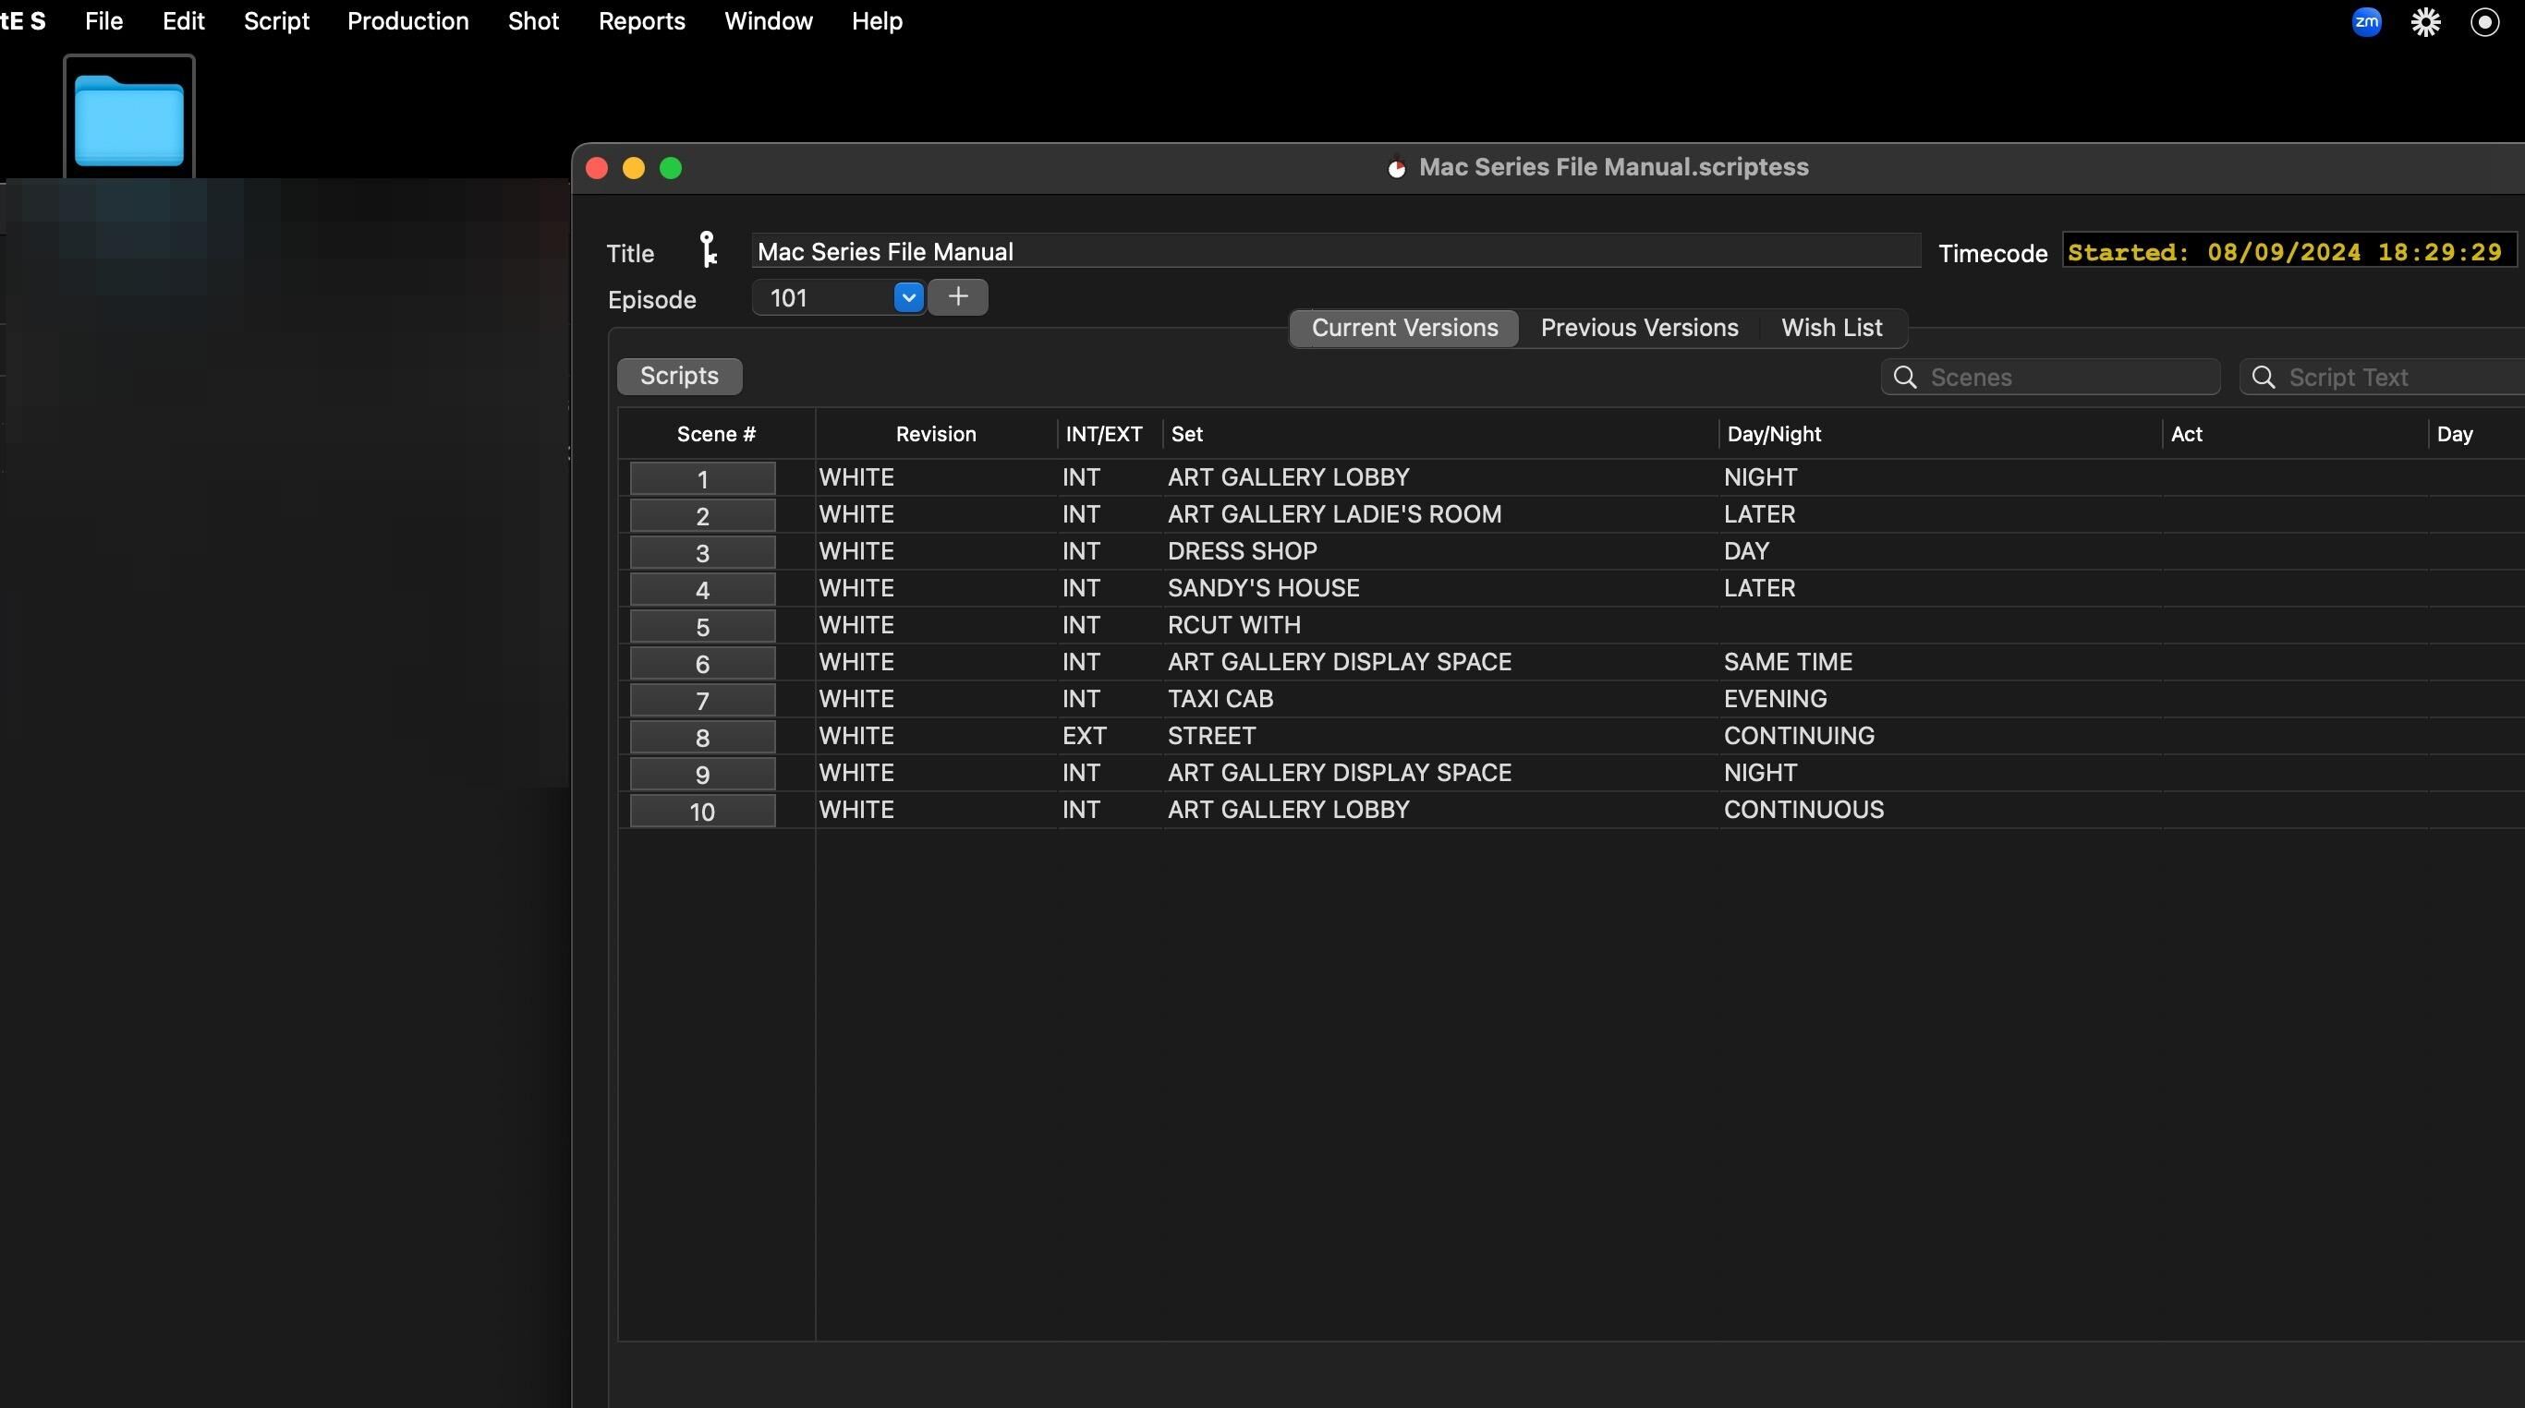Image resolution: width=2525 pixels, height=1408 pixels.
Task: Click the Zoom icon in the menu bar
Action: pos(2366,21)
